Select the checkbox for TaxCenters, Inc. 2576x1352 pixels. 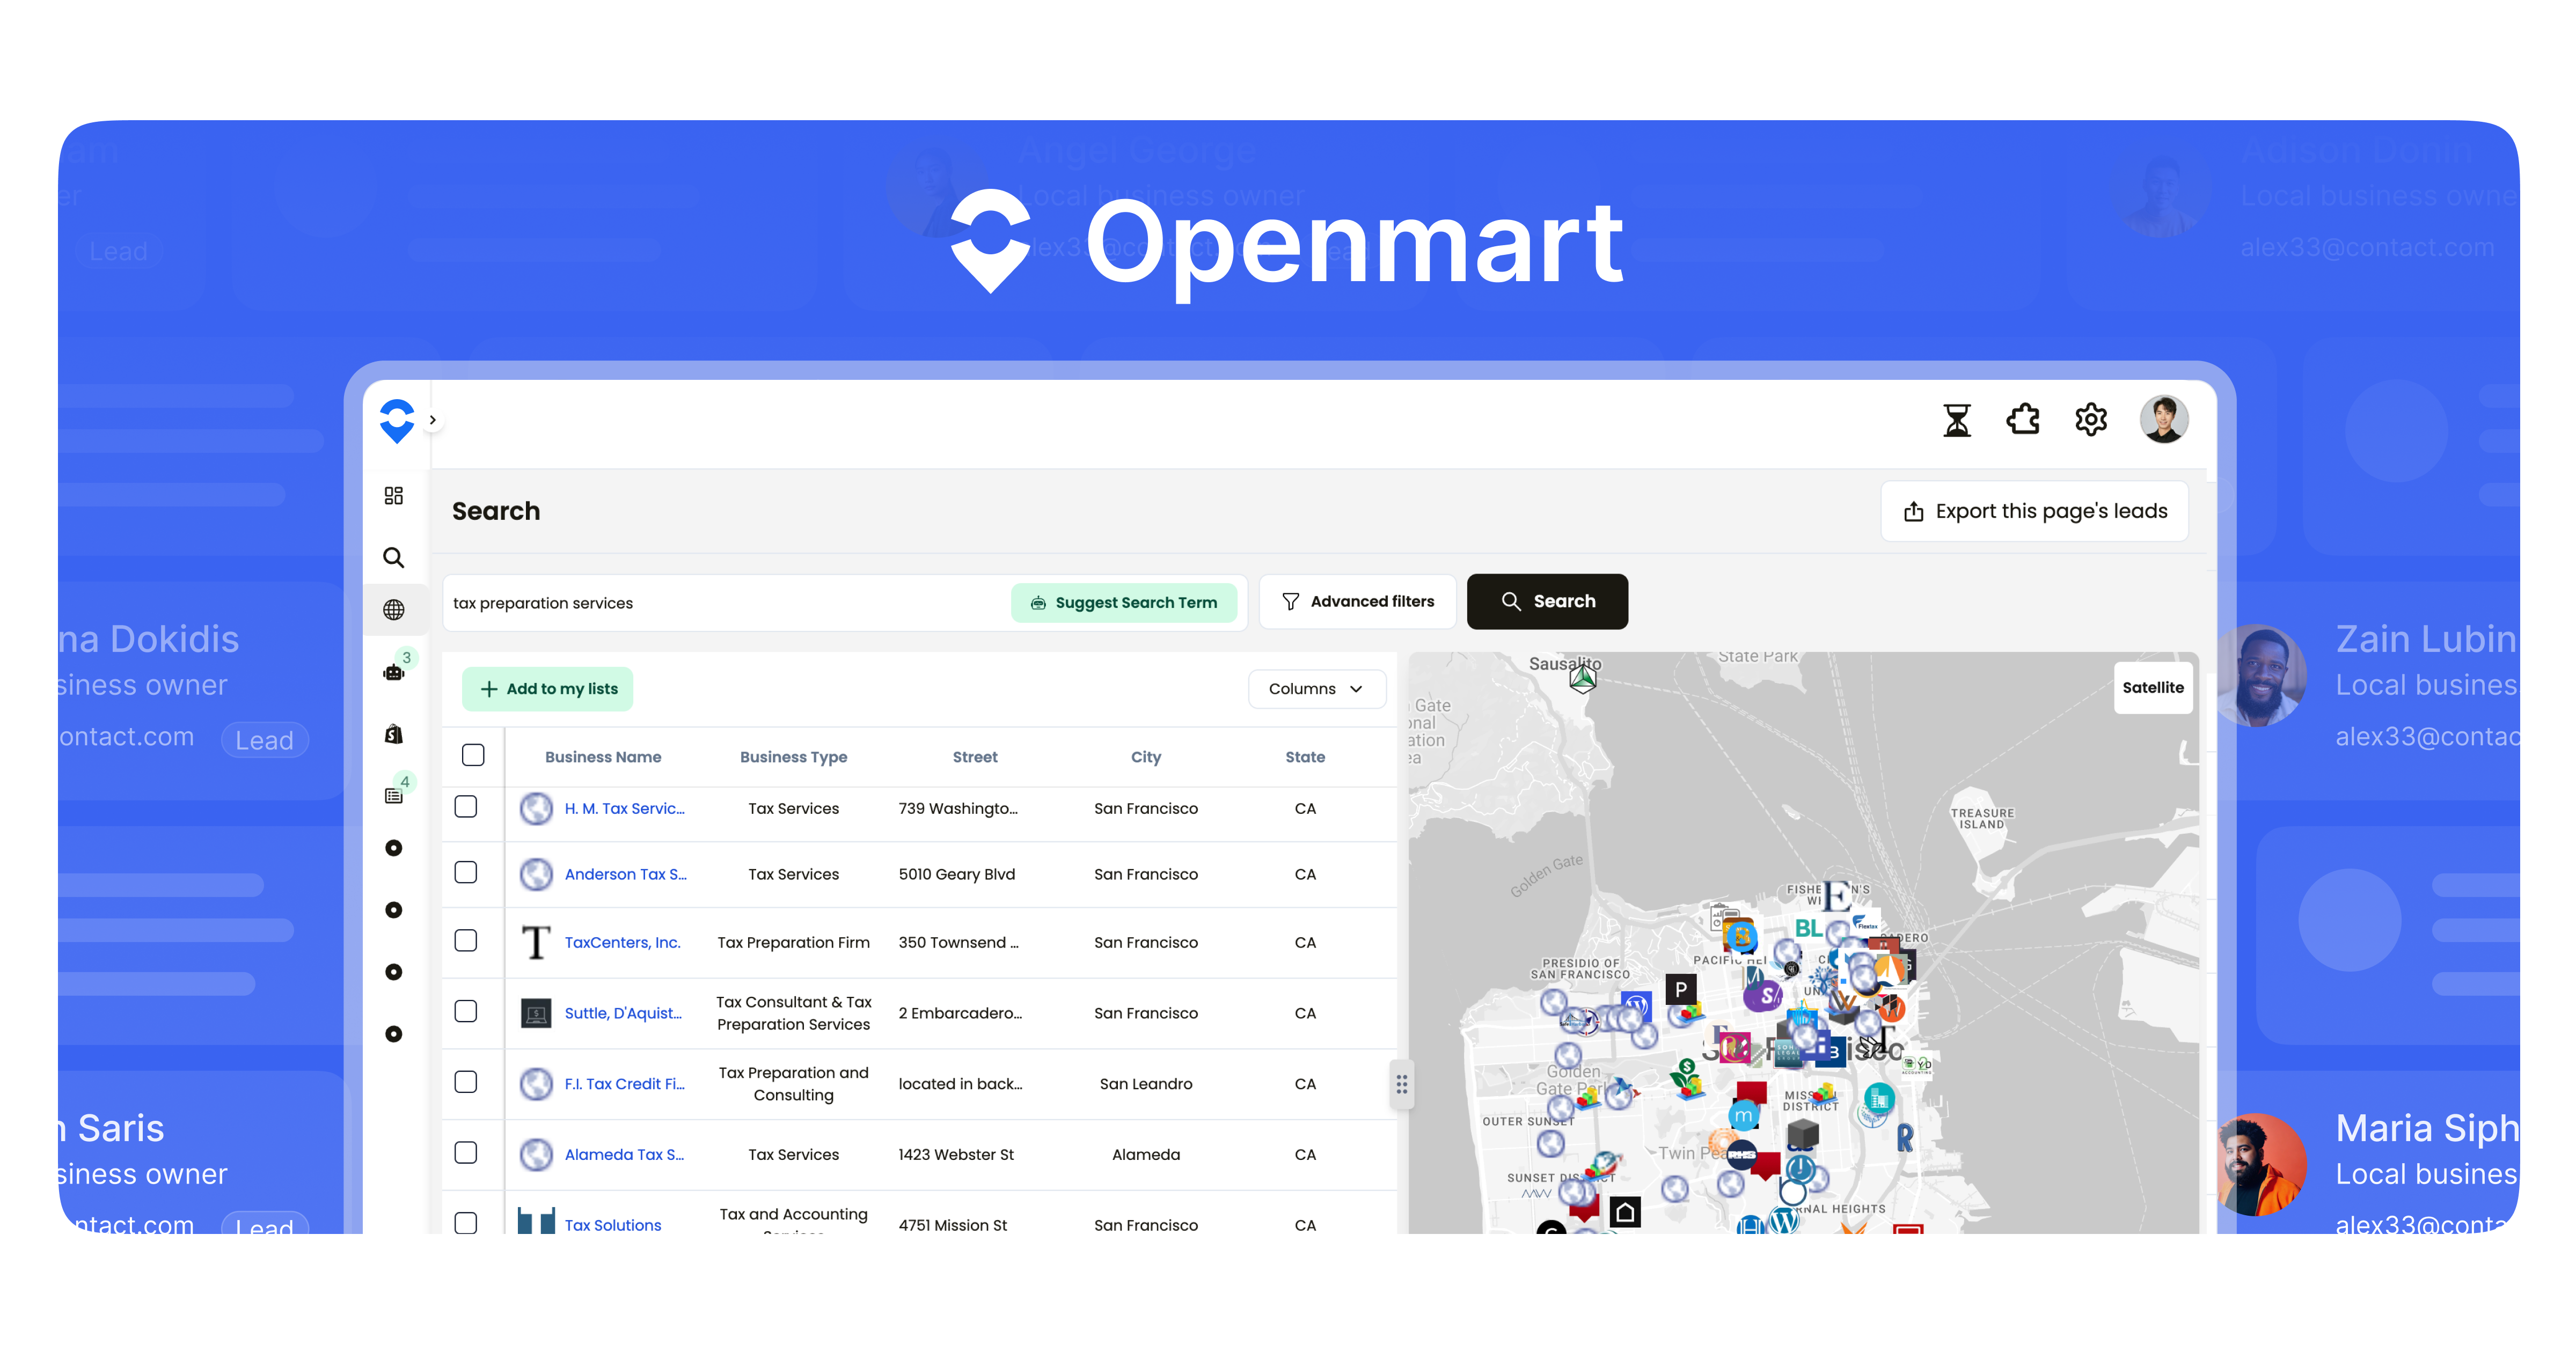[x=466, y=941]
